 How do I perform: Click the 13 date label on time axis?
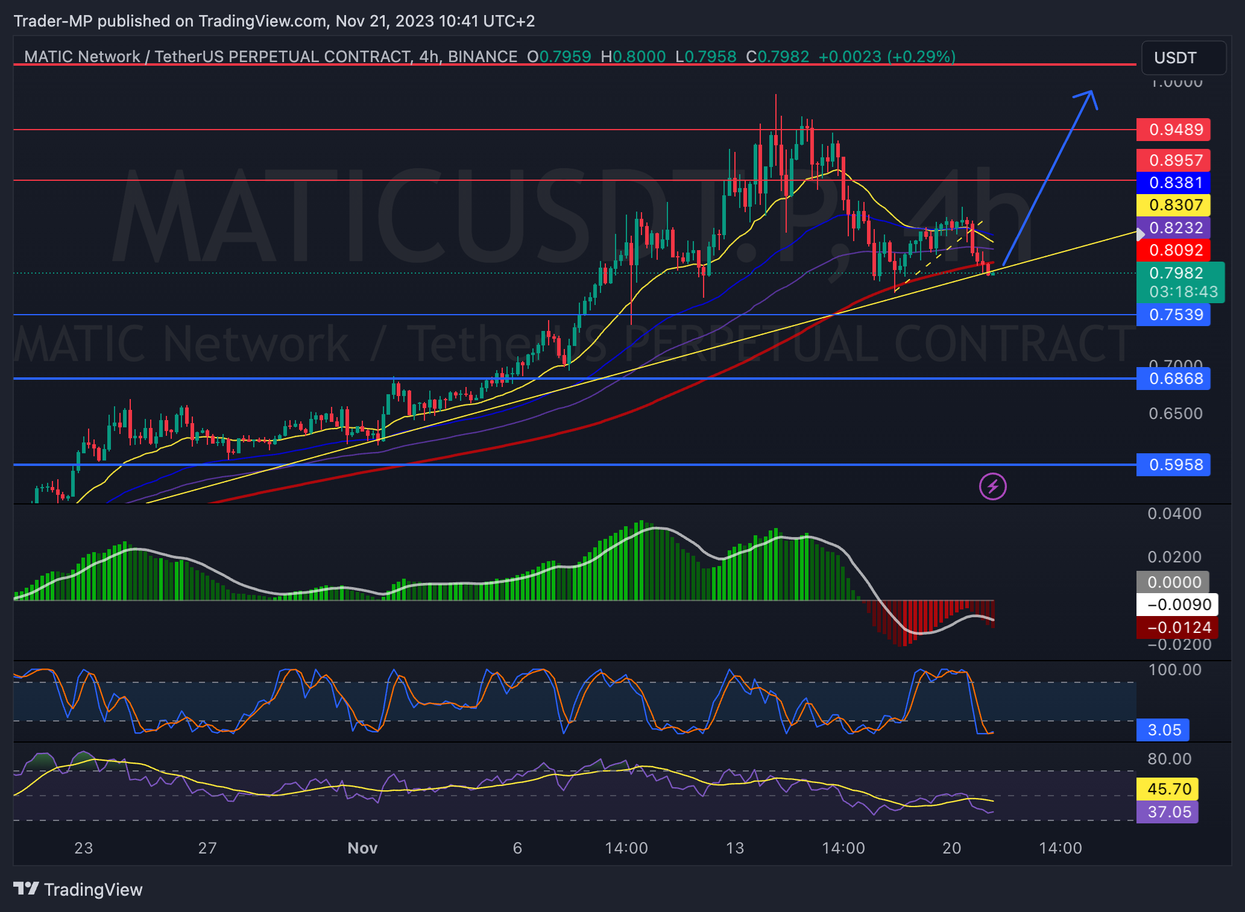pos(735,848)
